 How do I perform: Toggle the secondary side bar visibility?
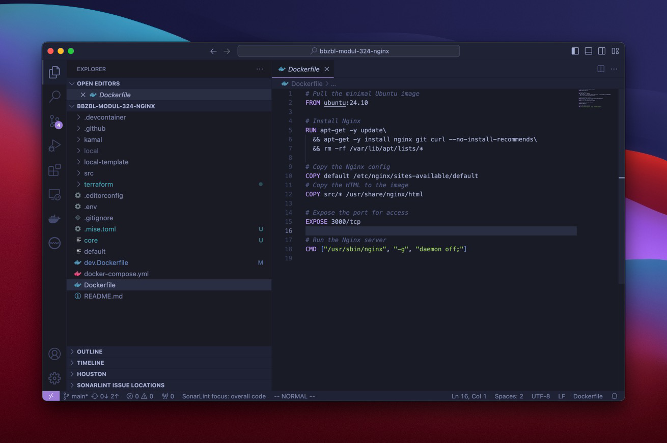click(x=601, y=51)
